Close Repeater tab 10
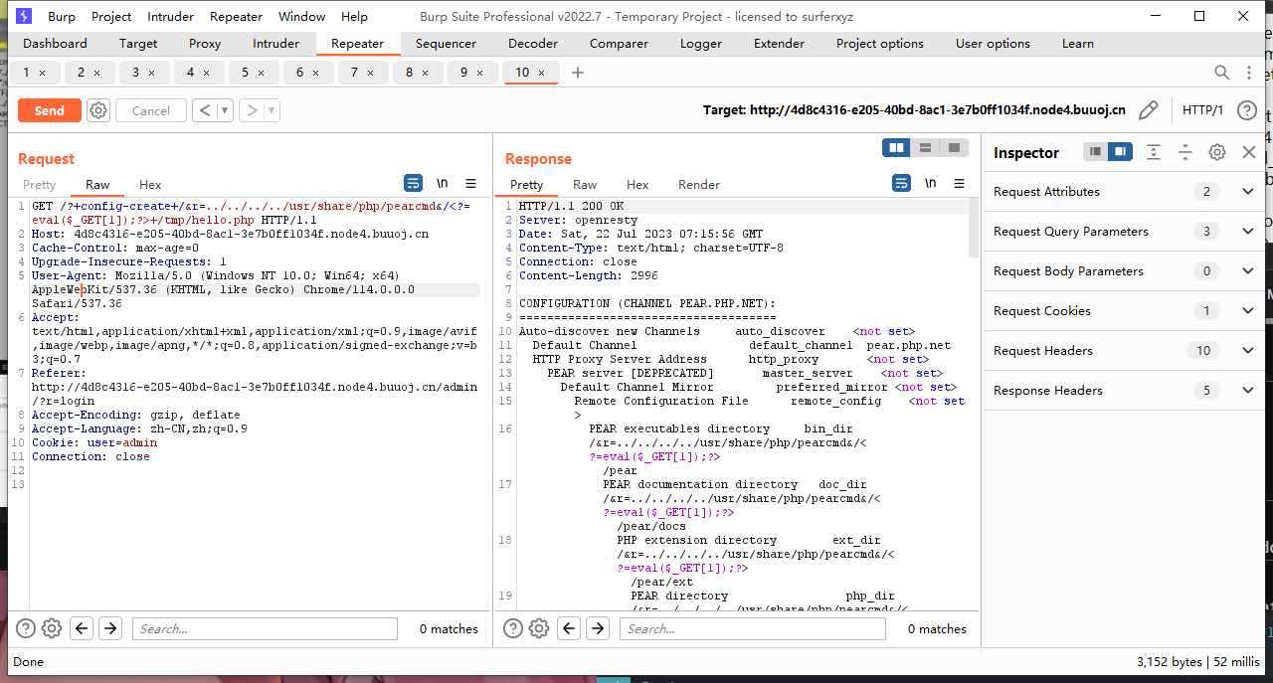Screen dimensions: 1273x683 542,73
